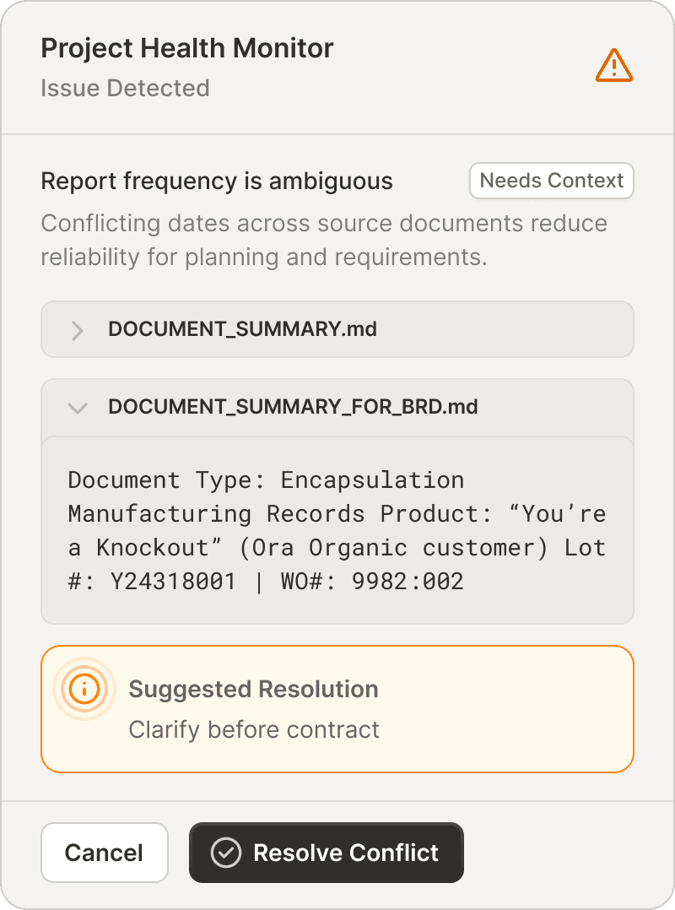Click the Needs Context badge

(552, 181)
